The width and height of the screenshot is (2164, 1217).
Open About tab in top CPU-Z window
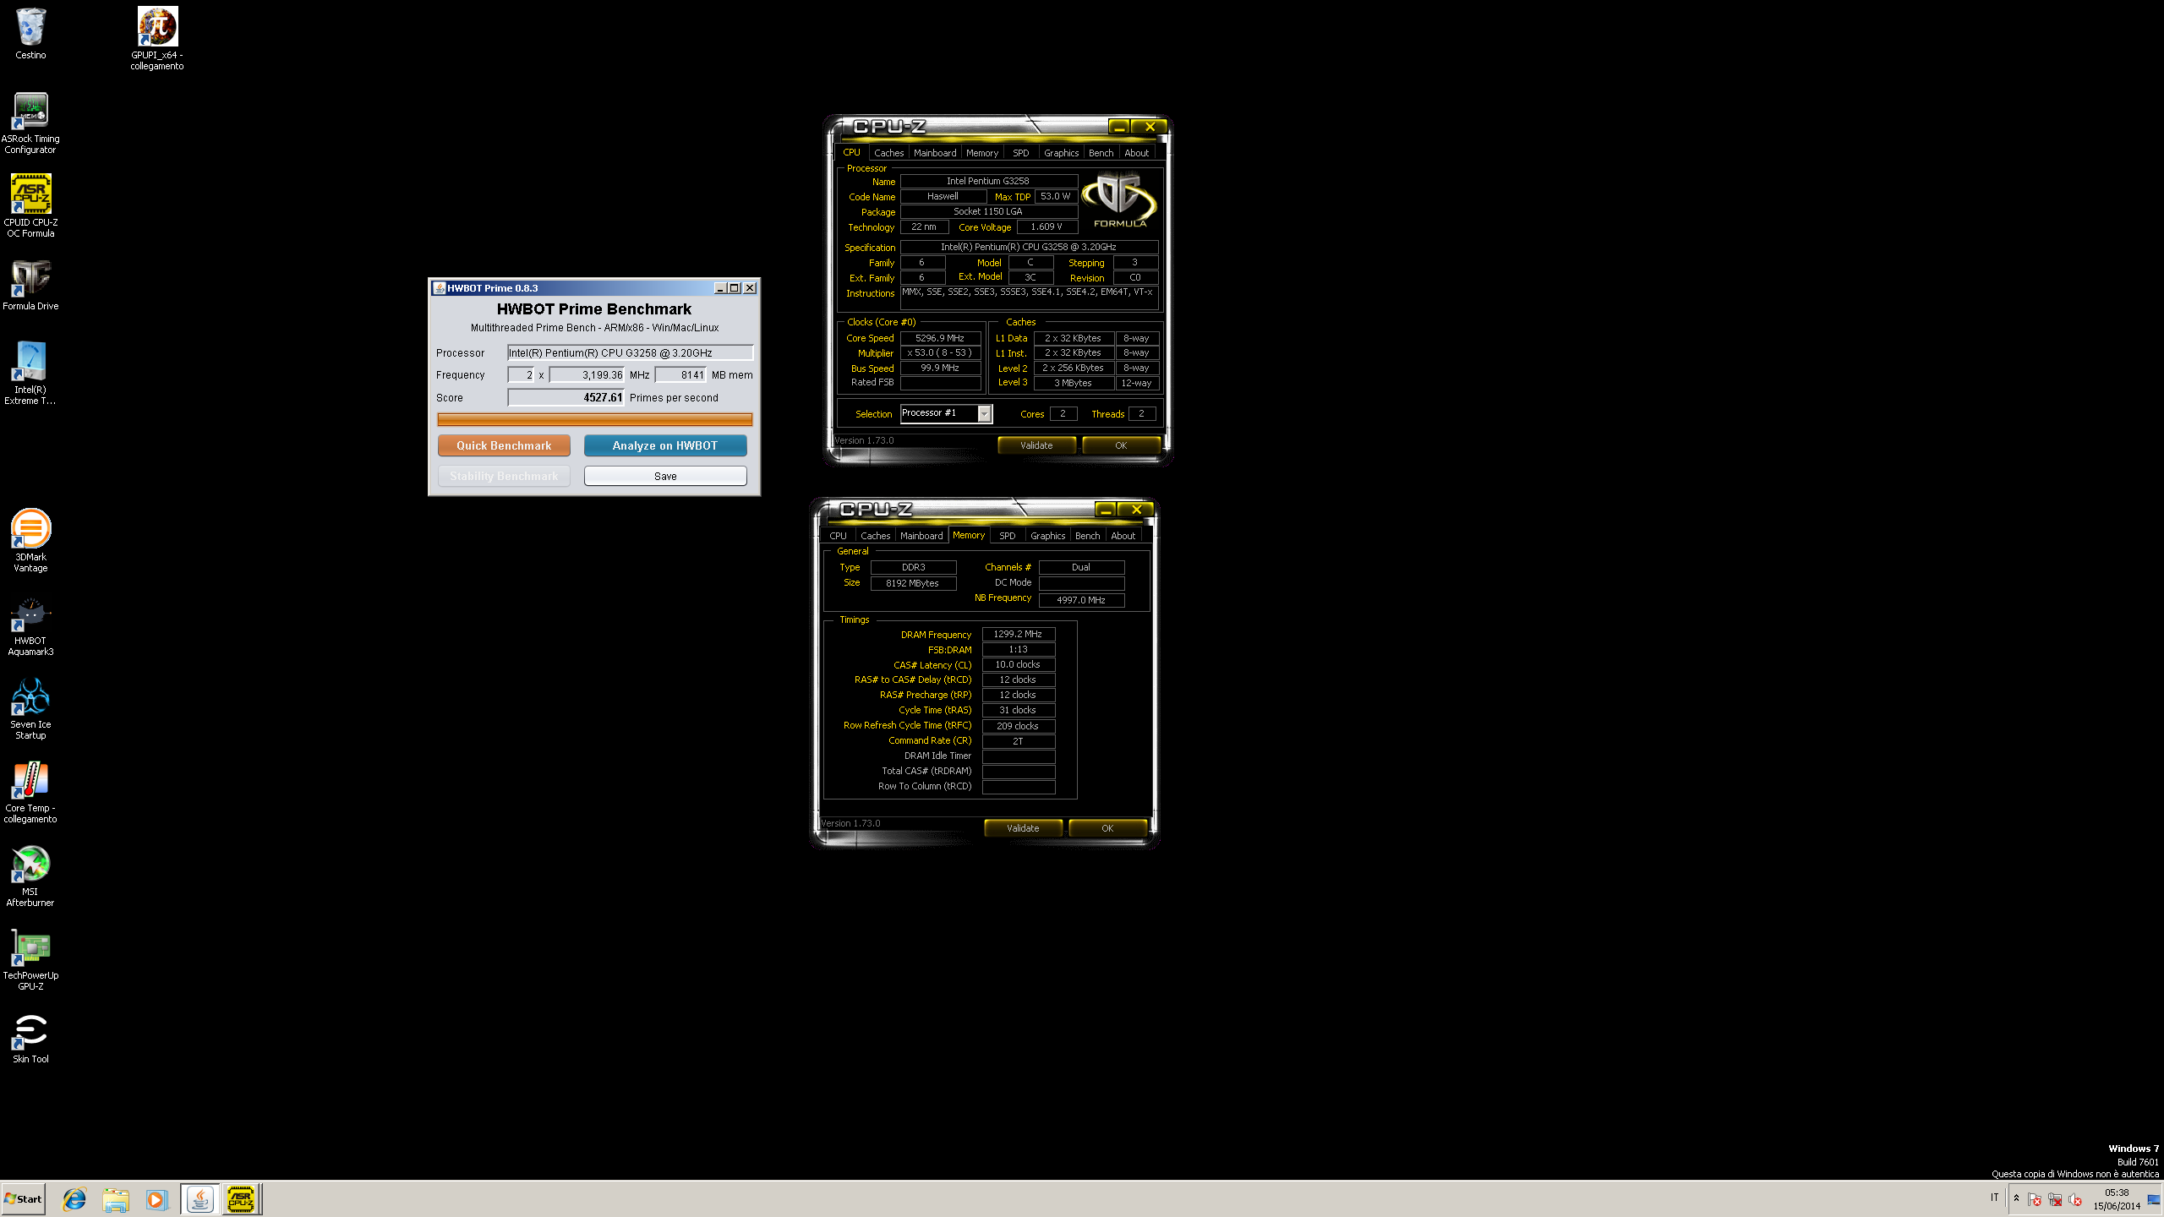click(1136, 153)
